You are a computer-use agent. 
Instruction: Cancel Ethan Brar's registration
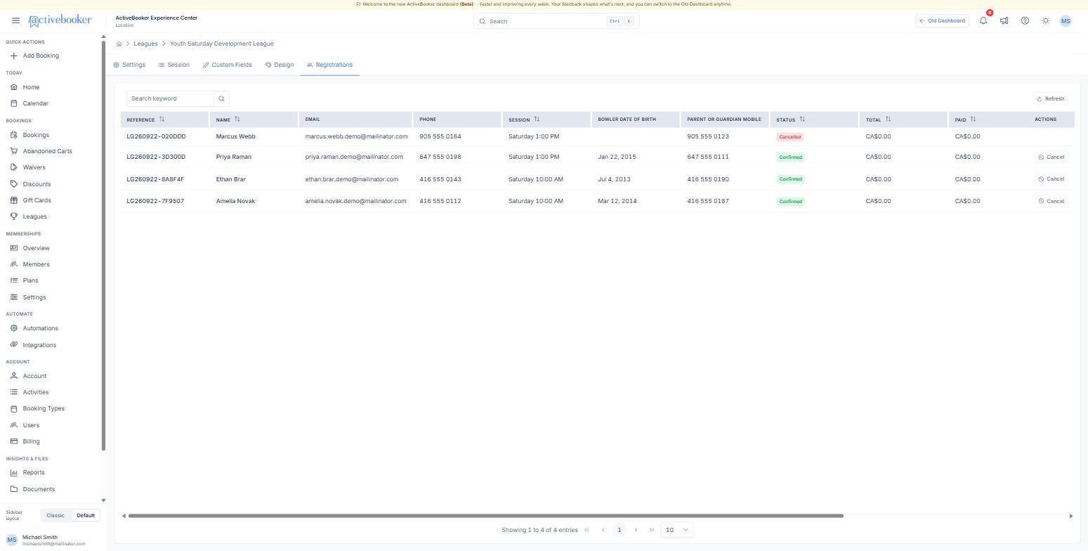[x=1051, y=179]
